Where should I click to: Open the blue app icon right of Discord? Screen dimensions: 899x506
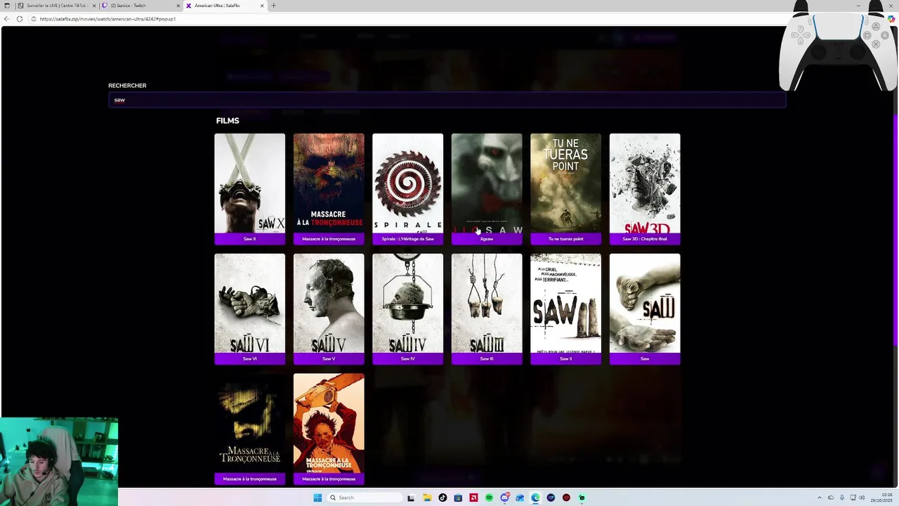(x=520, y=498)
